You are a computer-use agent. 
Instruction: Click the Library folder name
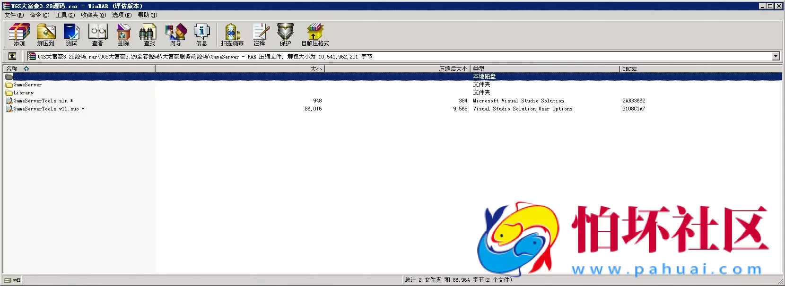[x=24, y=93]
